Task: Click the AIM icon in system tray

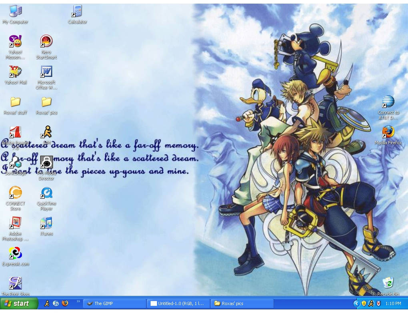Action: pyautogui.click(x=371, y=303)
